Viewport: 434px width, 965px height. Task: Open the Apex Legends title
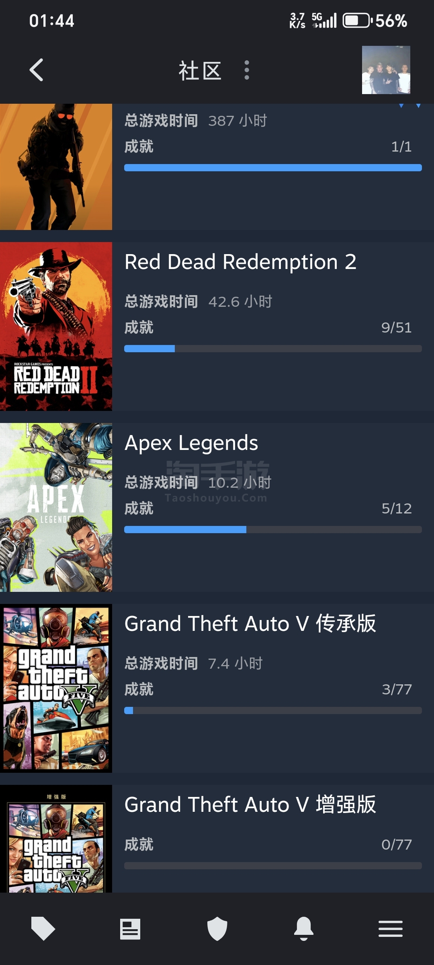[x=191, y=443]
